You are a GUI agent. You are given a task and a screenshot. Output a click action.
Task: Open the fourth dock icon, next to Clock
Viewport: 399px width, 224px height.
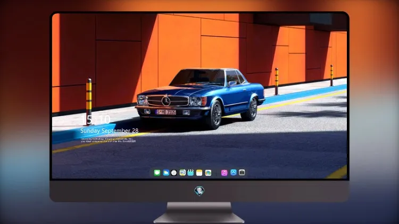click(x=182, y=173)
